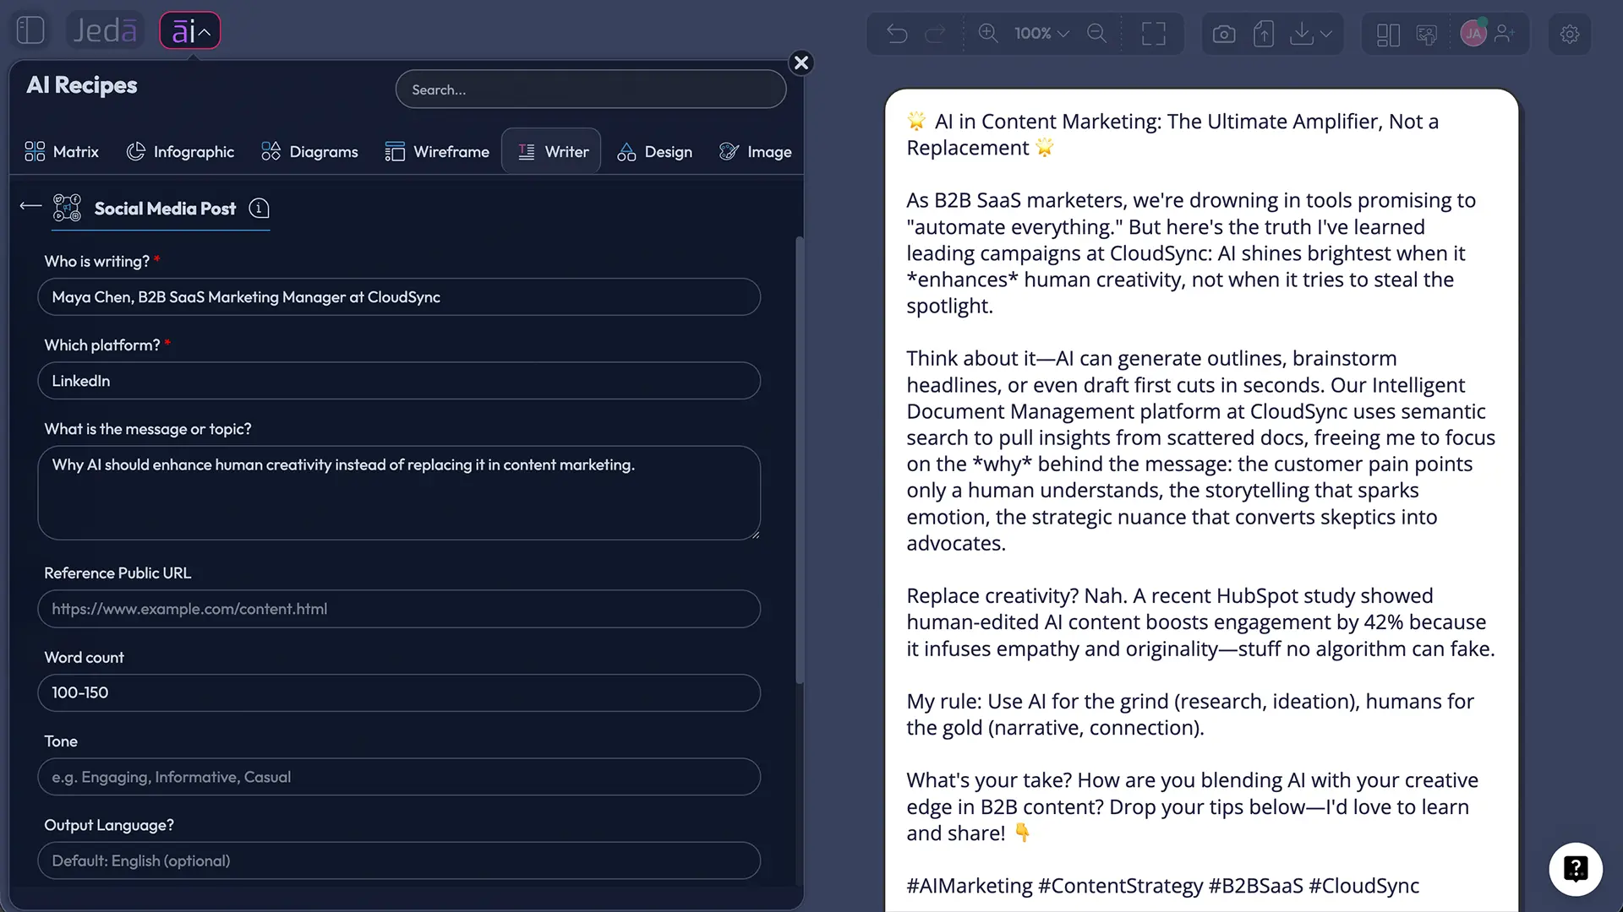Edit the Who is writing field

pyautogui.click(x=399, y=297)
